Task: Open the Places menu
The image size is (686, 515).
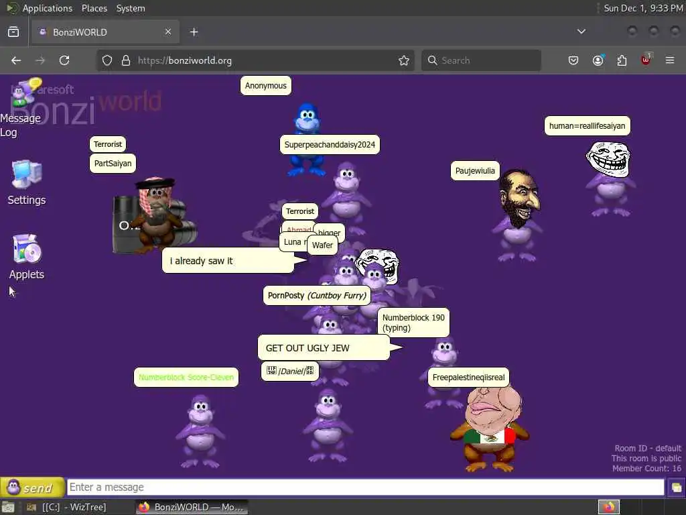Action: pos(94,8)
